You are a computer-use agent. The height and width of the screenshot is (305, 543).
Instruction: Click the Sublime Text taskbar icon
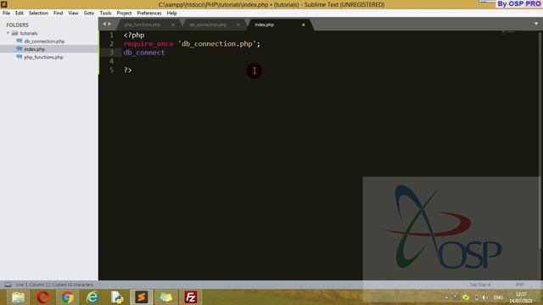pos(142,297)
